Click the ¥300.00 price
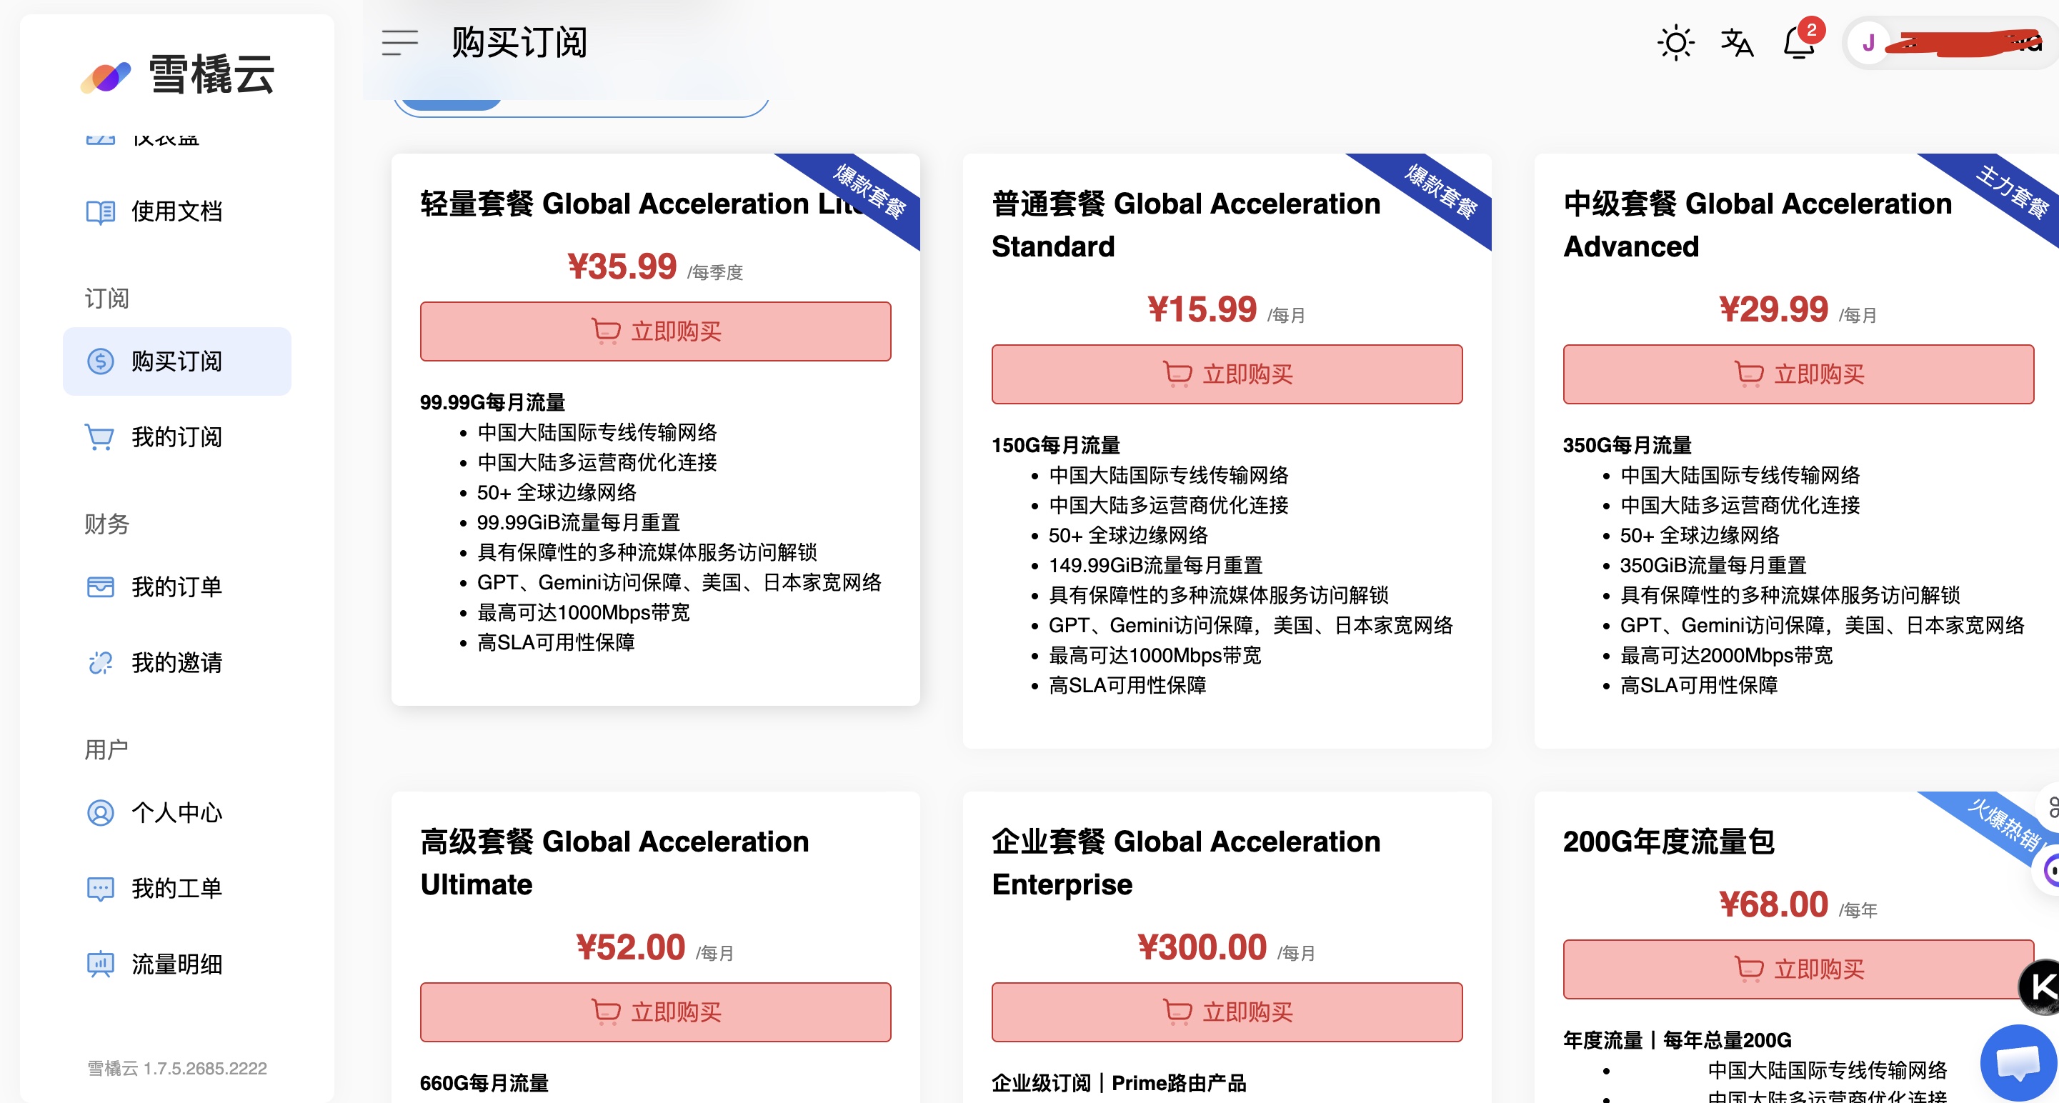The width and height of the screenshot is (2059, 1103). tap(1202, 947)
